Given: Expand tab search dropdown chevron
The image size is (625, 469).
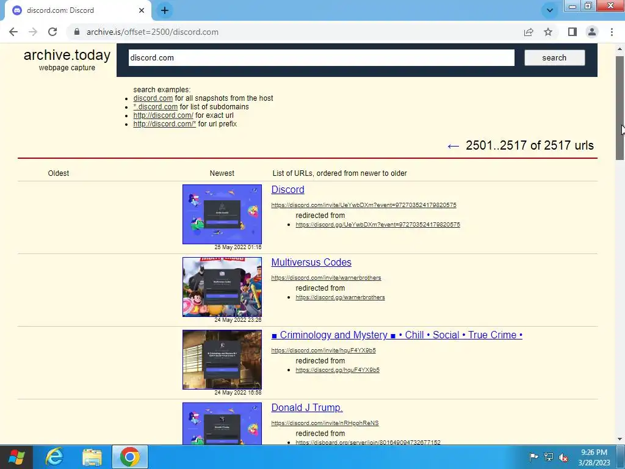Looking at the screenshot, I should (x=550, y=10).
